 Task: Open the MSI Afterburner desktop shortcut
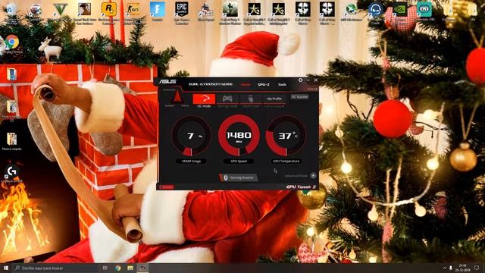tap(352, 12)
